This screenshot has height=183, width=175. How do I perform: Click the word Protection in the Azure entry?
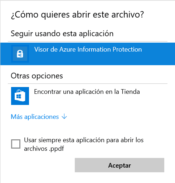(x=127, y=49)
